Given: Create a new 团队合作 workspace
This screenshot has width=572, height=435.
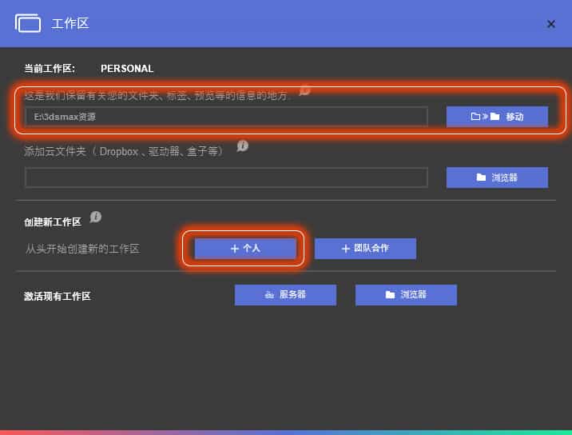Looking at the screenshot, I should (365, 249).
